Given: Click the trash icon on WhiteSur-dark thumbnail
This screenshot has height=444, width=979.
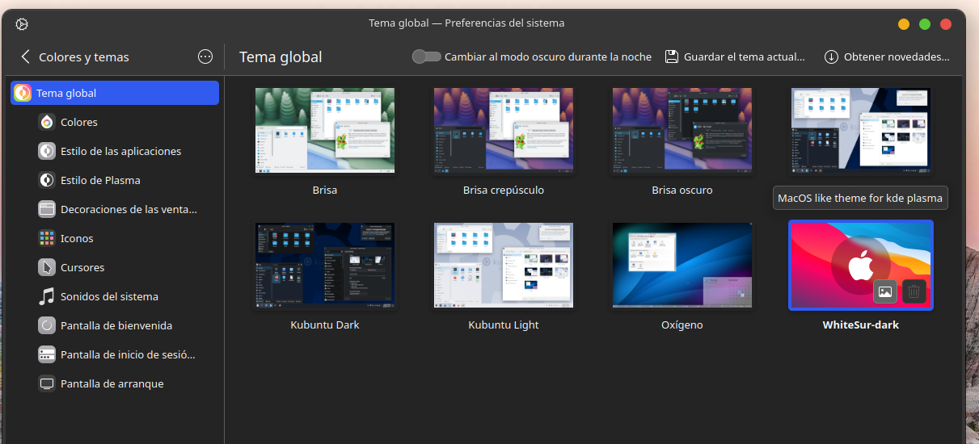Looking at the screenshot, I should coord(914,291).
